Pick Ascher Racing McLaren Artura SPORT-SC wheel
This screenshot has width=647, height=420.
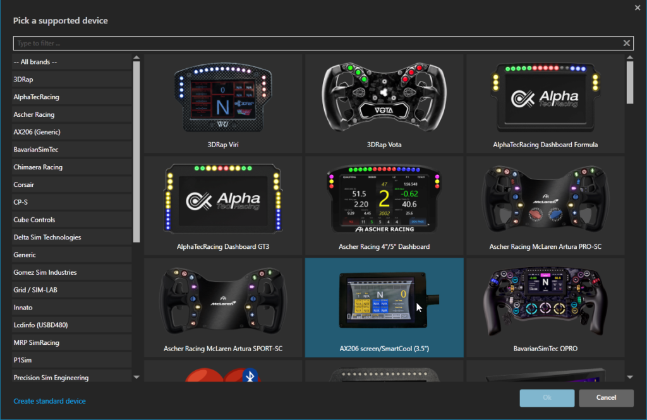pos(224,307)
